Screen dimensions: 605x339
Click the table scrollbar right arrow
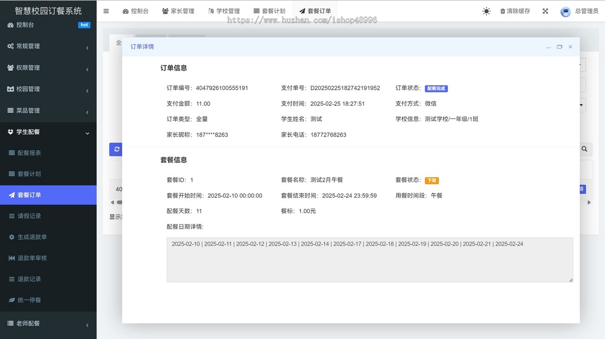(589, 202)
